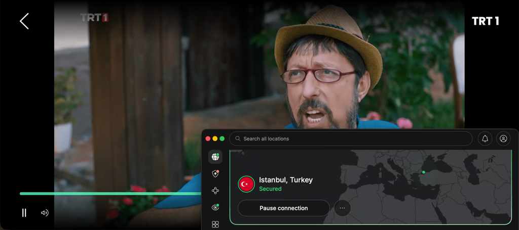Open the Meshnet nodes icon in sidebar
519x230 pixels.
215,191
